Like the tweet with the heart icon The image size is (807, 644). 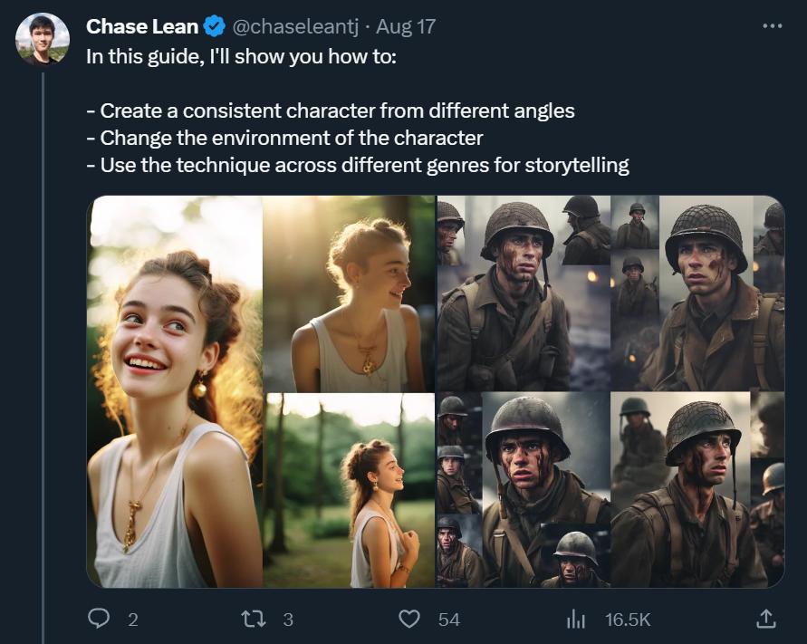[x=410, y=619]
